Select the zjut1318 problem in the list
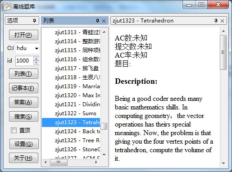The height and width of the screenshot is (172, 232). pos(71,77)
